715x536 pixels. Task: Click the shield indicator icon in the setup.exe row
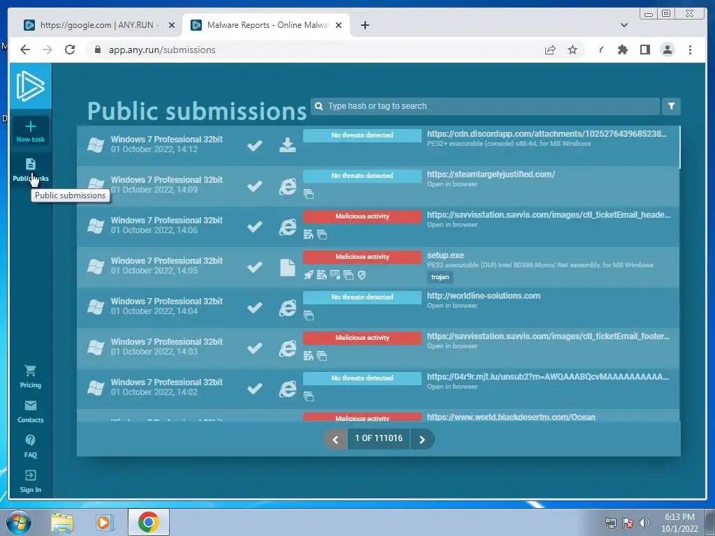362,275
